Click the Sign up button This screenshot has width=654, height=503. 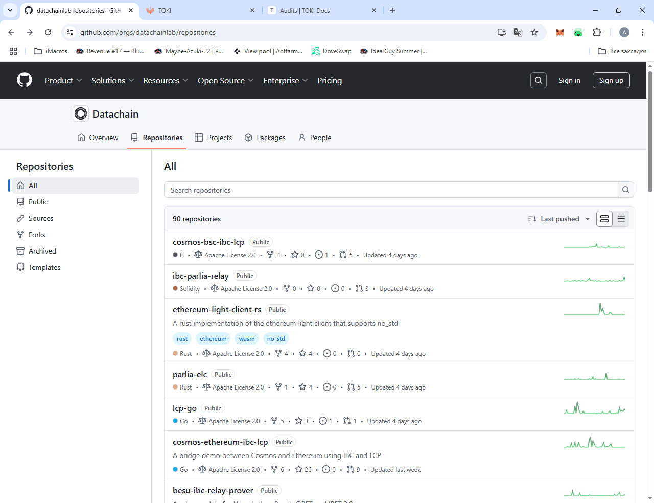pos(611,80)
